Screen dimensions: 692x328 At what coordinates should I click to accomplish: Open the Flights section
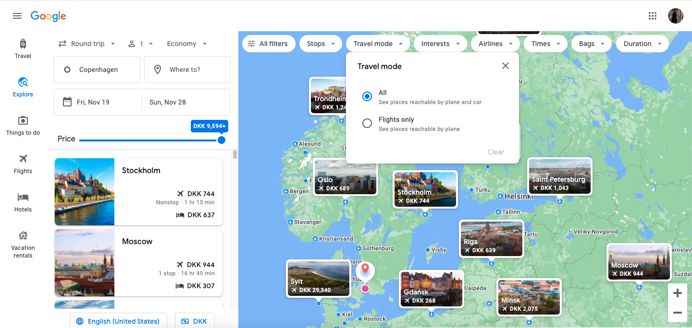tap(23, 164)
